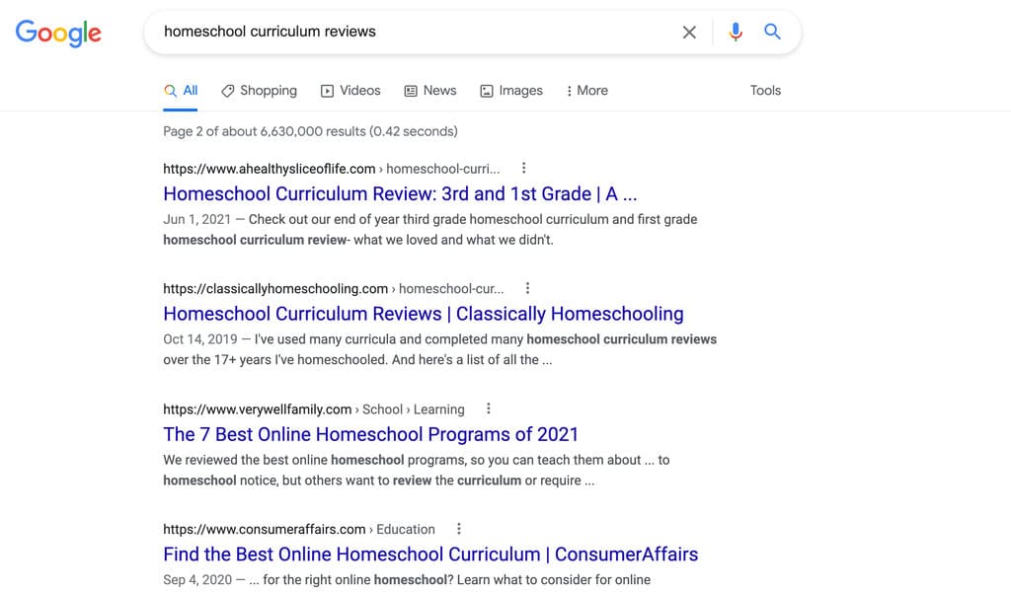The image size is (1011, 592).
Task: Open ConsumerAffairs Best Online Homeschool Curriculum link
Action: point(429,555)
